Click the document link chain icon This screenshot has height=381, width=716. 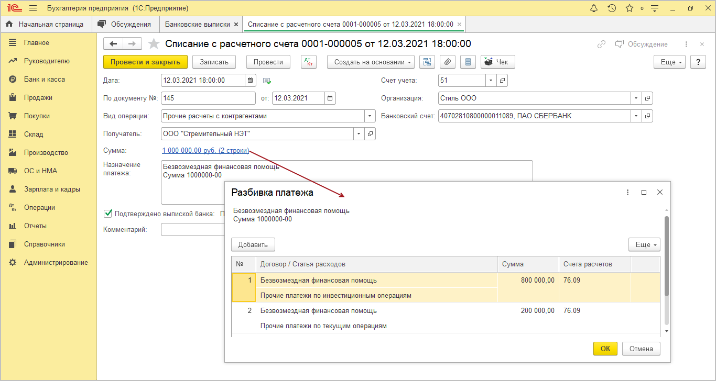[x=601, y=44]
